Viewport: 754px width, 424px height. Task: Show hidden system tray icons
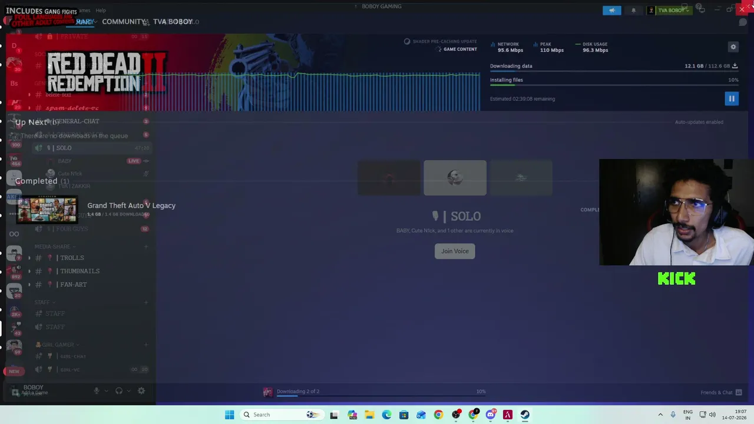(660, 415)
